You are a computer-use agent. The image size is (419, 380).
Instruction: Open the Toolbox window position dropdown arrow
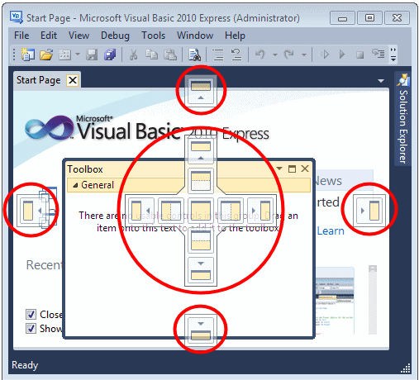[x=279, y=169]
